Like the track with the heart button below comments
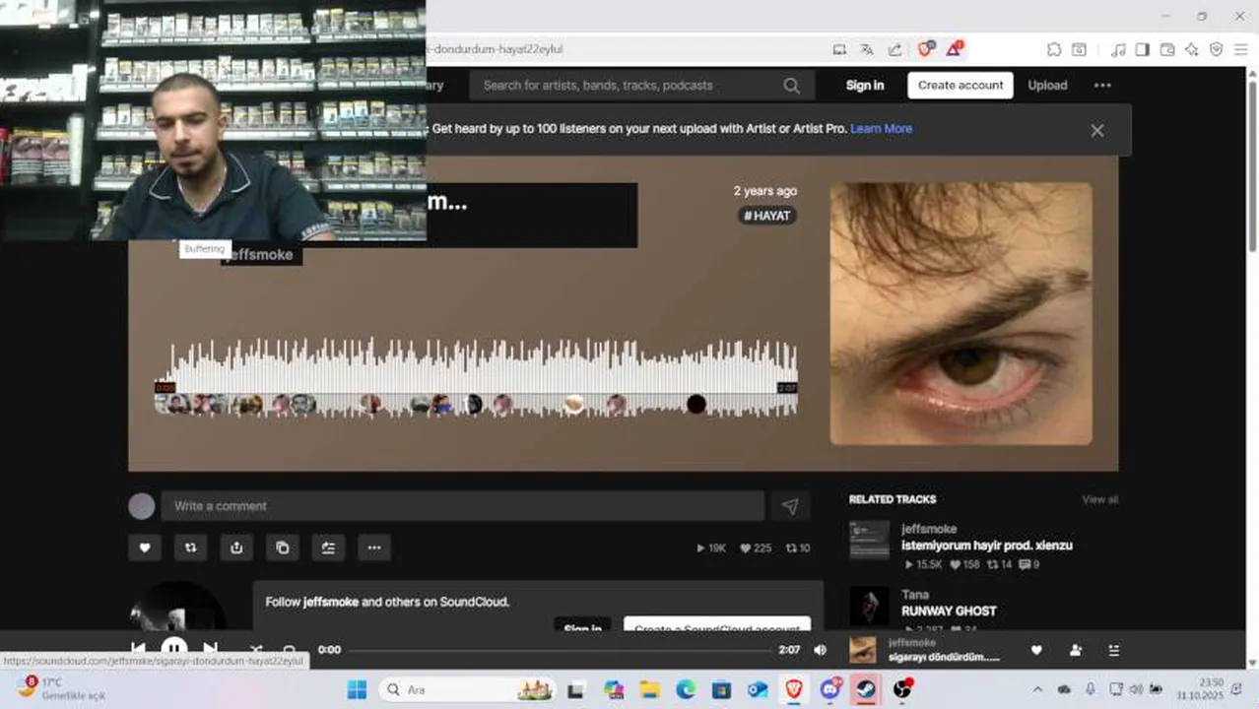The height and width of the screenshot is (709, 1259). [145, 548]
